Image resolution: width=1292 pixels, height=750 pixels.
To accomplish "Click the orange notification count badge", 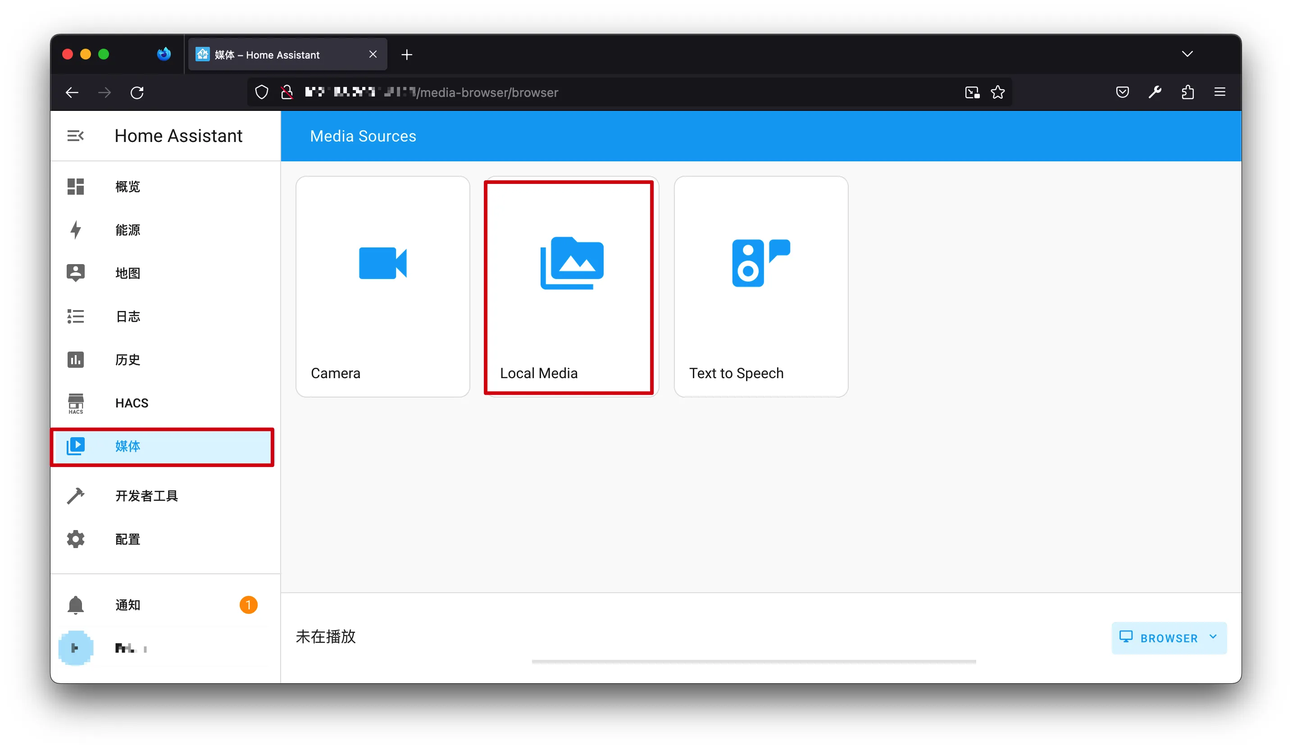I will (248, 605).
